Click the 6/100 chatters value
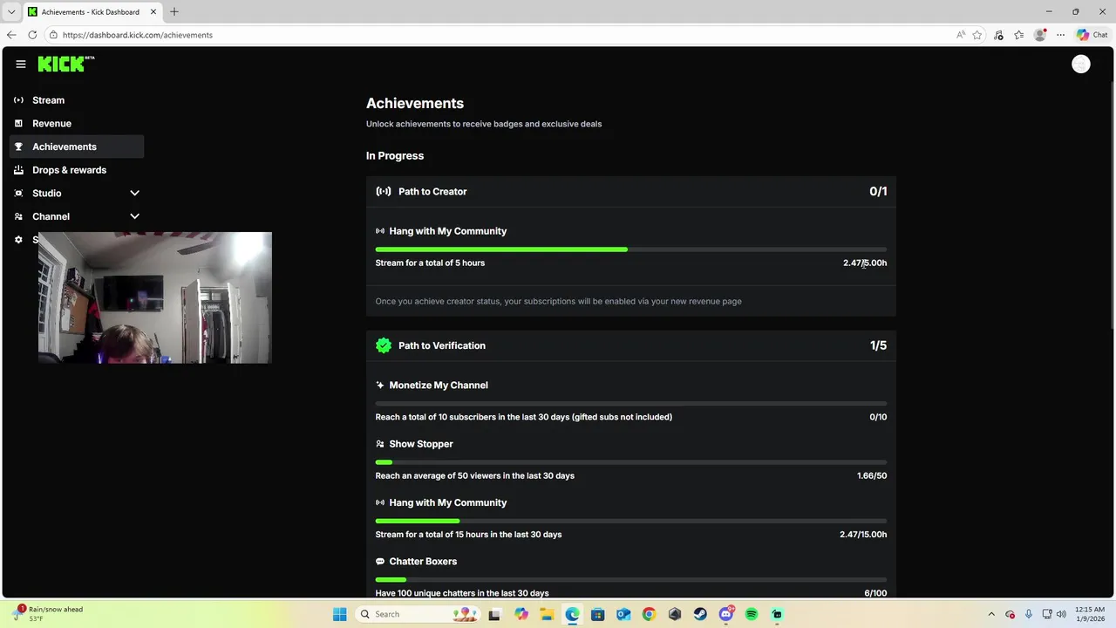The width and height of the screenshot is (1116, 628). pyautogui.click(x=875, y=593)
